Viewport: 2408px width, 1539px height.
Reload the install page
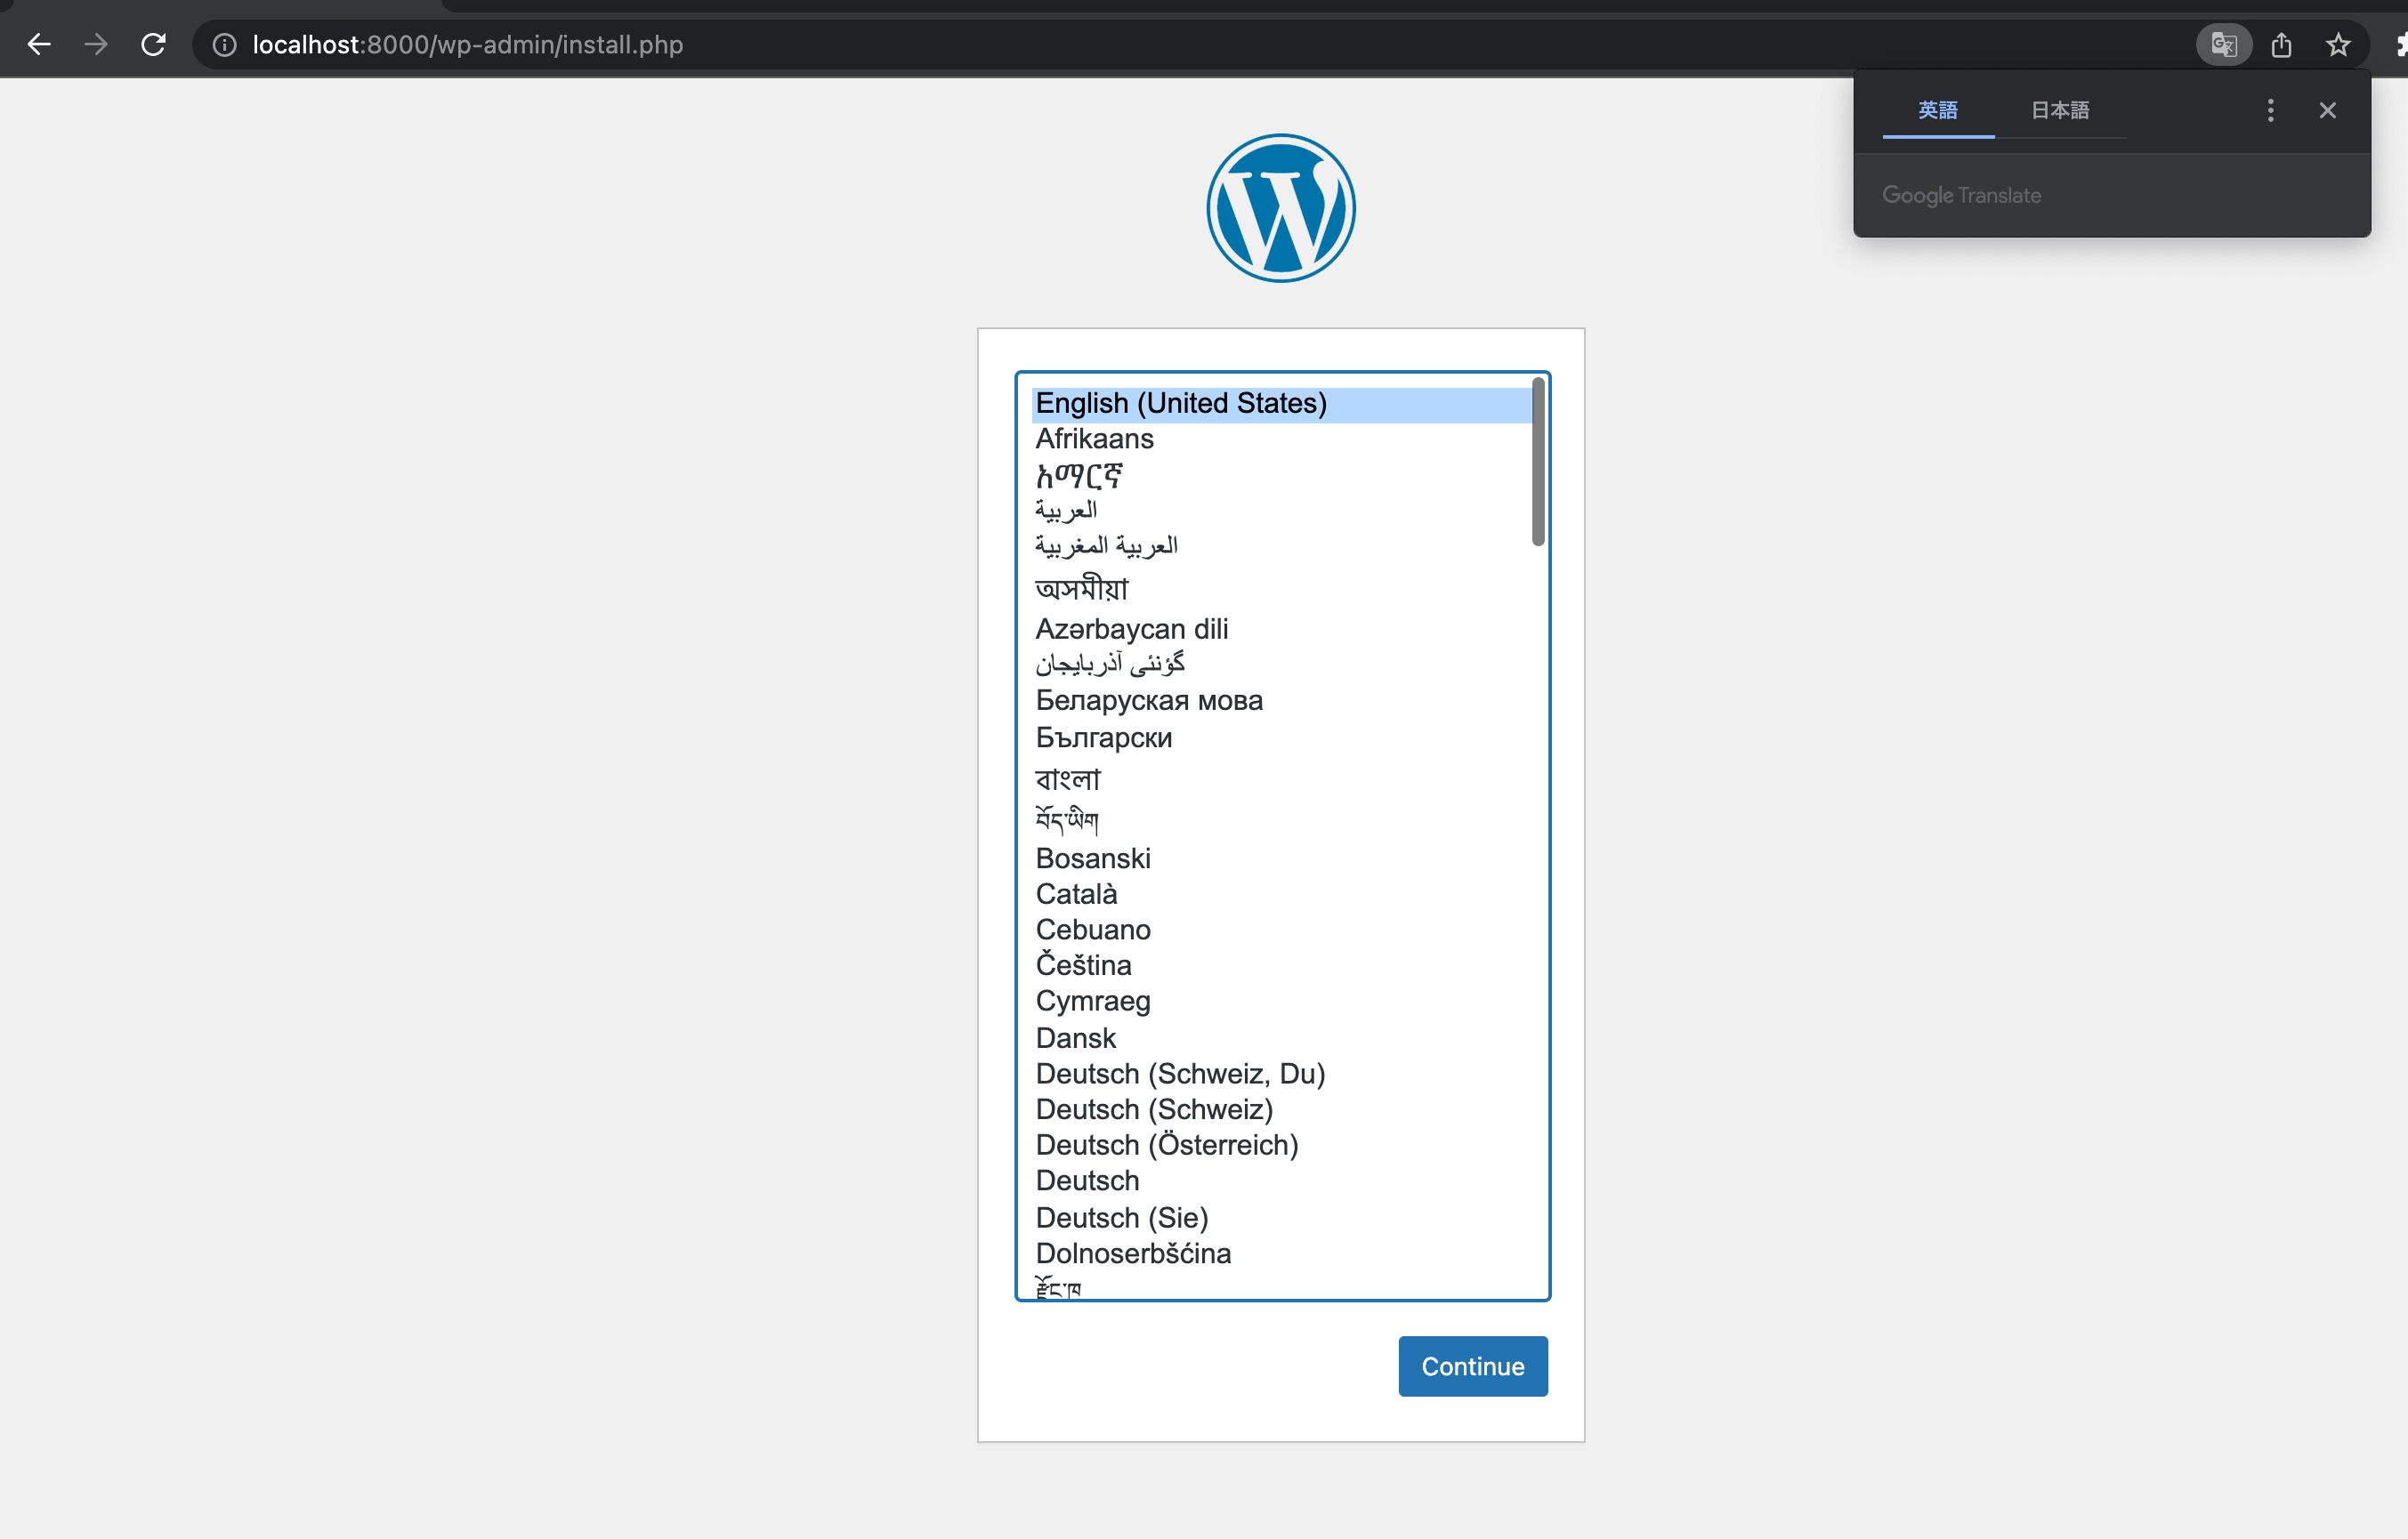pyautogui.click(x=153, y=45)
